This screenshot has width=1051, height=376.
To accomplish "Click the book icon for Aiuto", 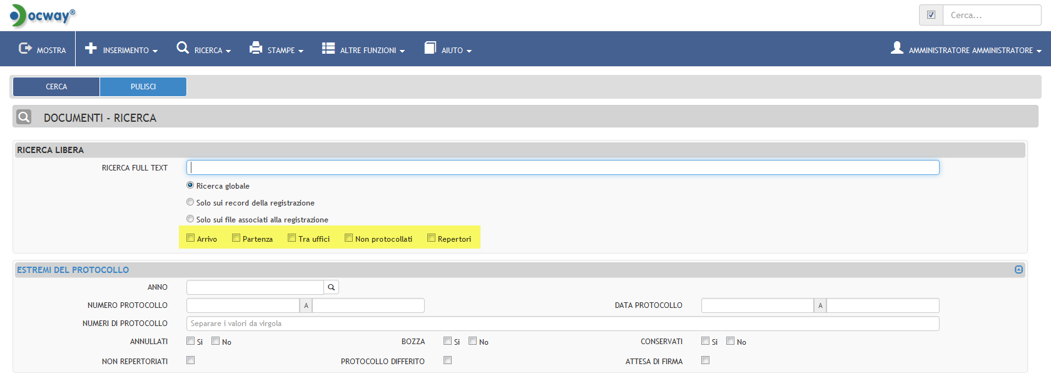I will pyautogui.click(x=430, y=48).
